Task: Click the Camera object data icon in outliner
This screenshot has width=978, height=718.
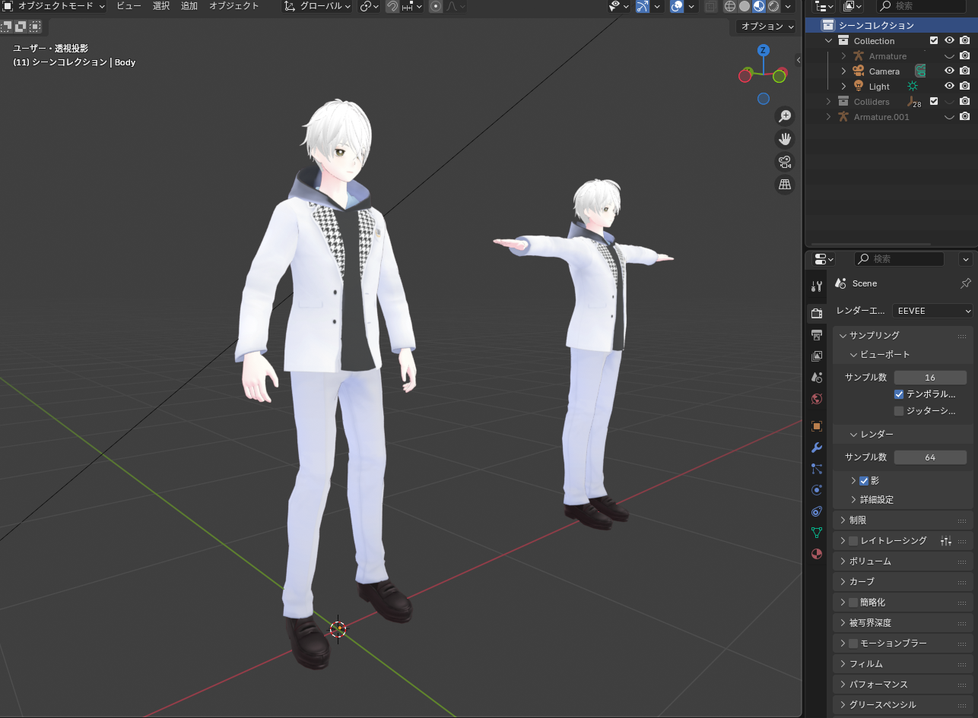Action: 920,71
